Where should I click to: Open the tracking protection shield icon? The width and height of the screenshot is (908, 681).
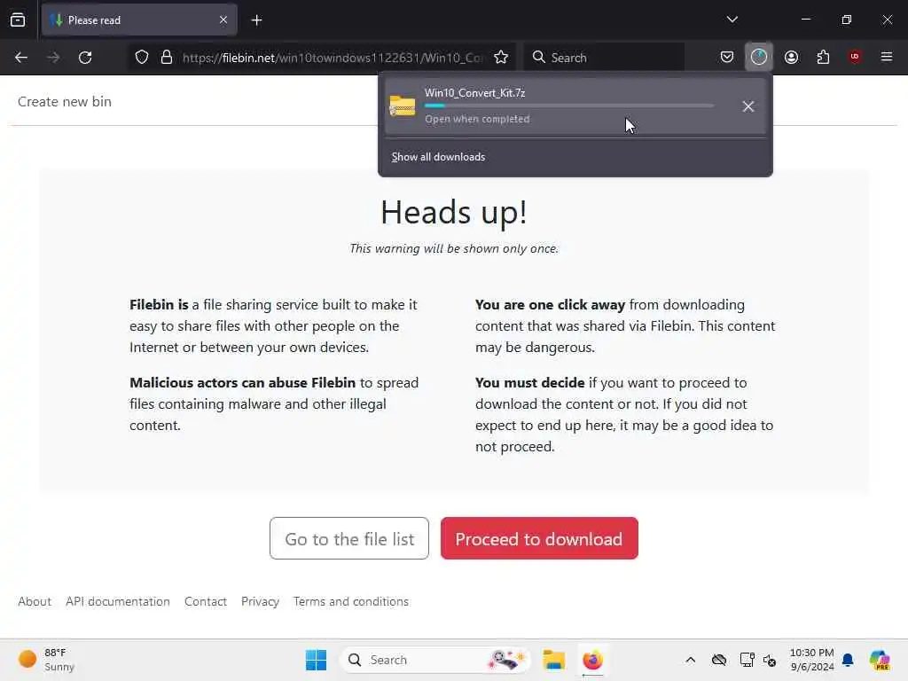(142, 58)
